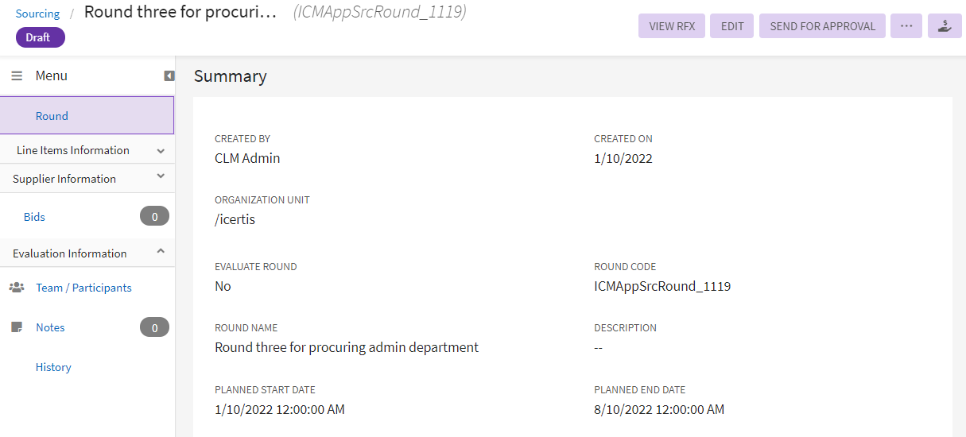Open the History menu item
This screenshot has height=437, width=966.
click(x=53, y=367)
